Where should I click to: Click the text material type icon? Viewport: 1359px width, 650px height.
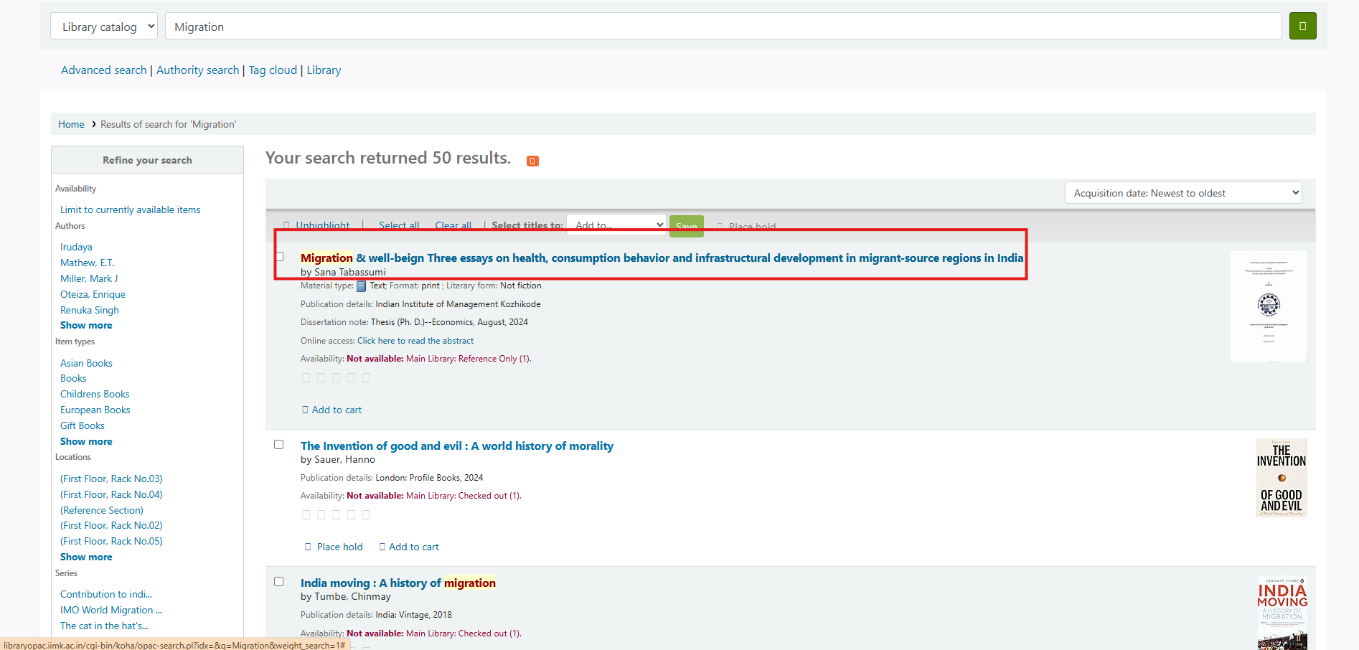[x=362, y=286]
